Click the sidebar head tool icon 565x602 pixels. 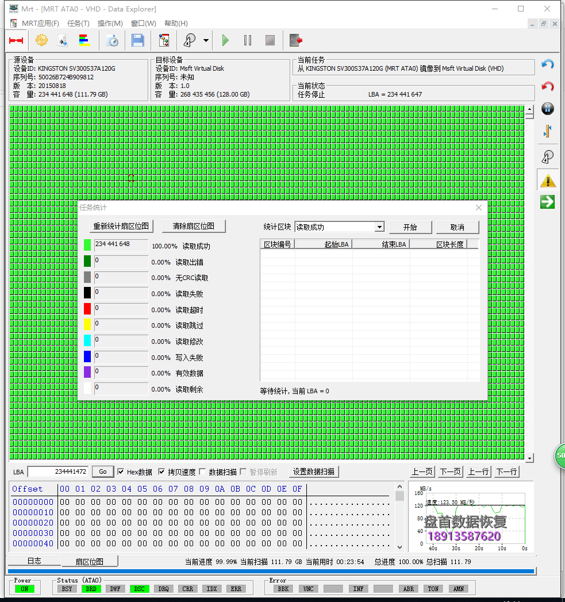(548, 156)
